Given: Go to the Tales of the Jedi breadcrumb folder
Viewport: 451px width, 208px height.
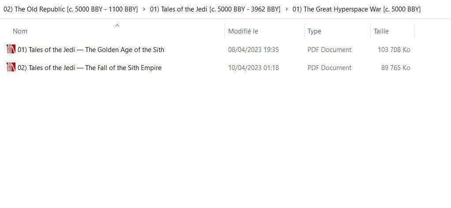Looking at the screenshot, I should click(x=215, y=9).
